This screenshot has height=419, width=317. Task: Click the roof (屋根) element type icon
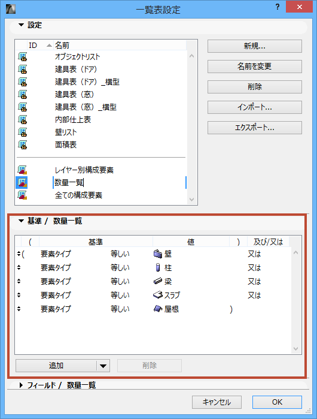tap(158, 309)
